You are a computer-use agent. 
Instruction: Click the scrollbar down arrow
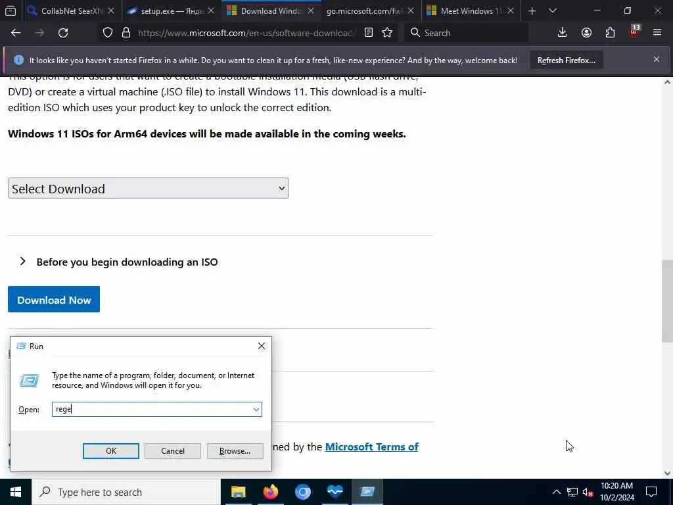pos(668,473)
